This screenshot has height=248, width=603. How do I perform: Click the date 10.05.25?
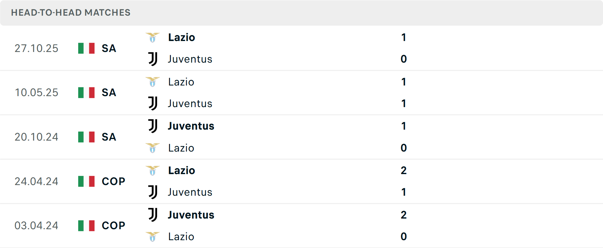point(36,92)
